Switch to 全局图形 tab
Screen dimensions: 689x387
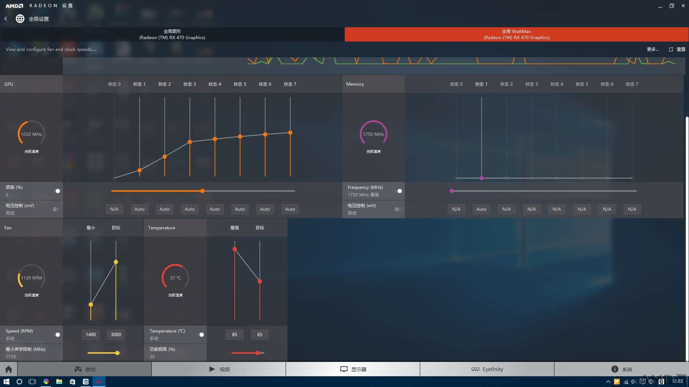pyautogui.click(x=172, y=34)
